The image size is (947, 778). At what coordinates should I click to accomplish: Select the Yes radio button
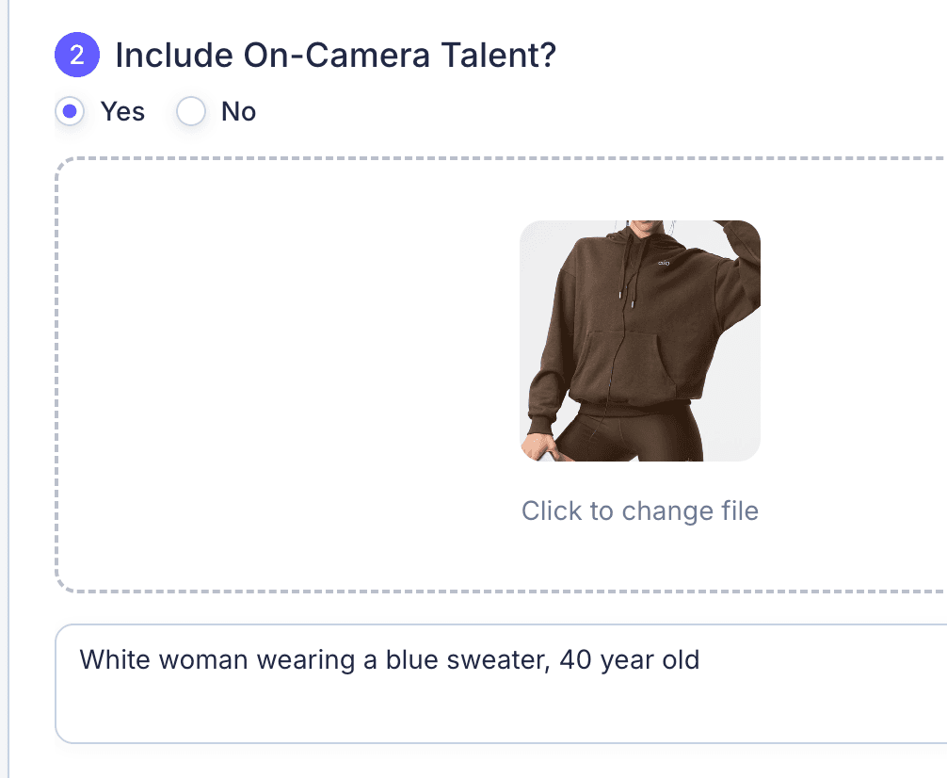(69, 112)
